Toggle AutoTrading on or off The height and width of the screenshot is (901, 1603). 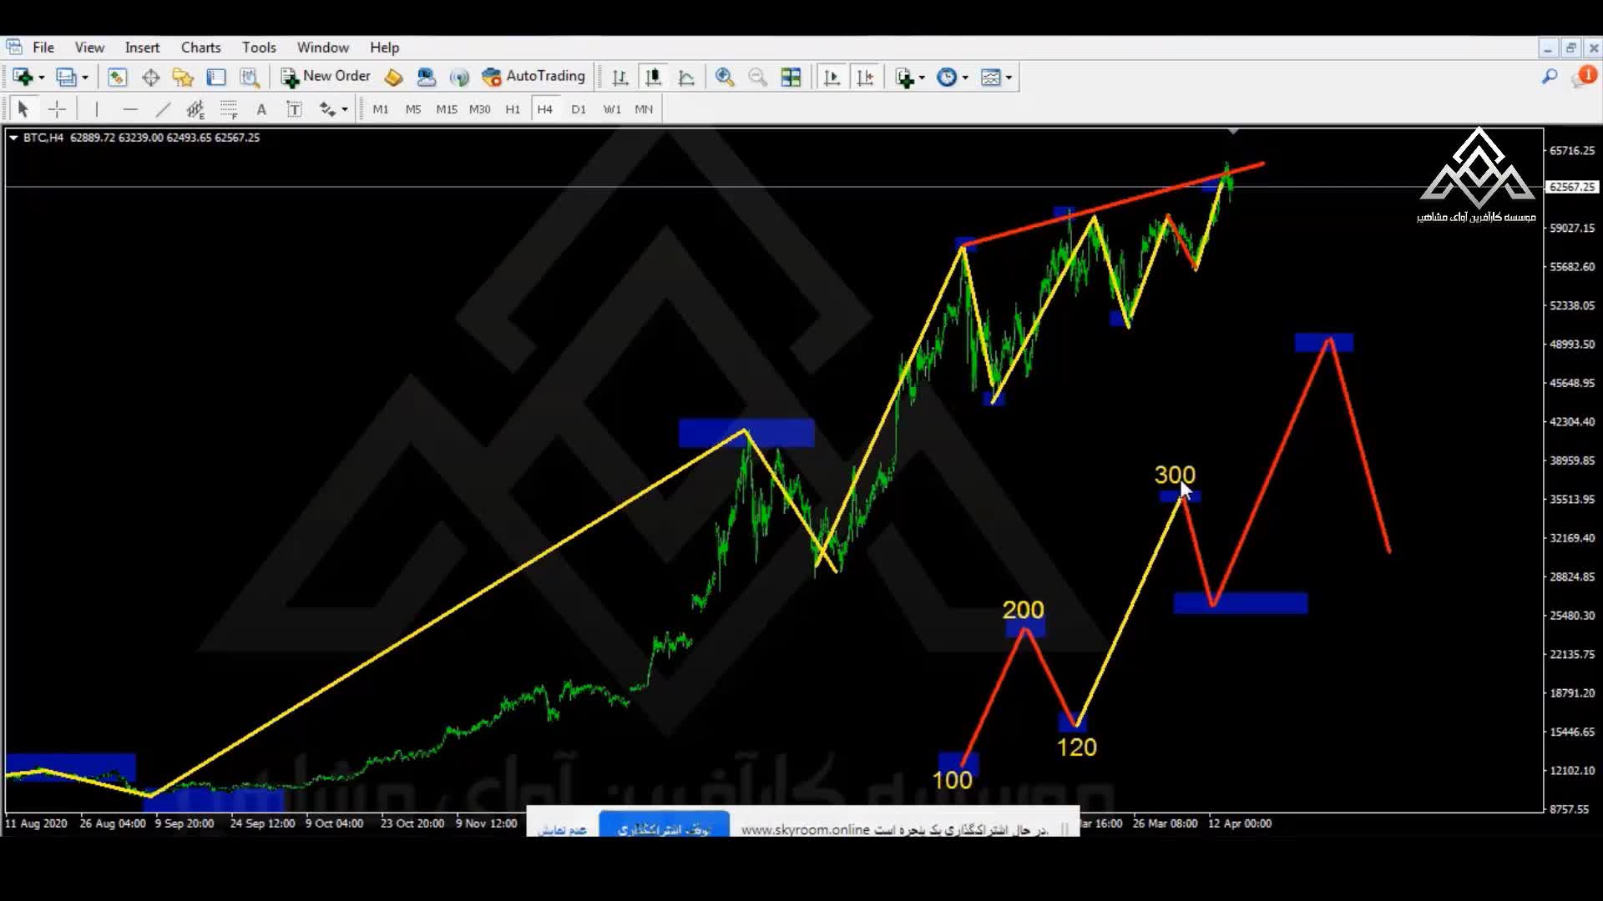click(534, 77)
